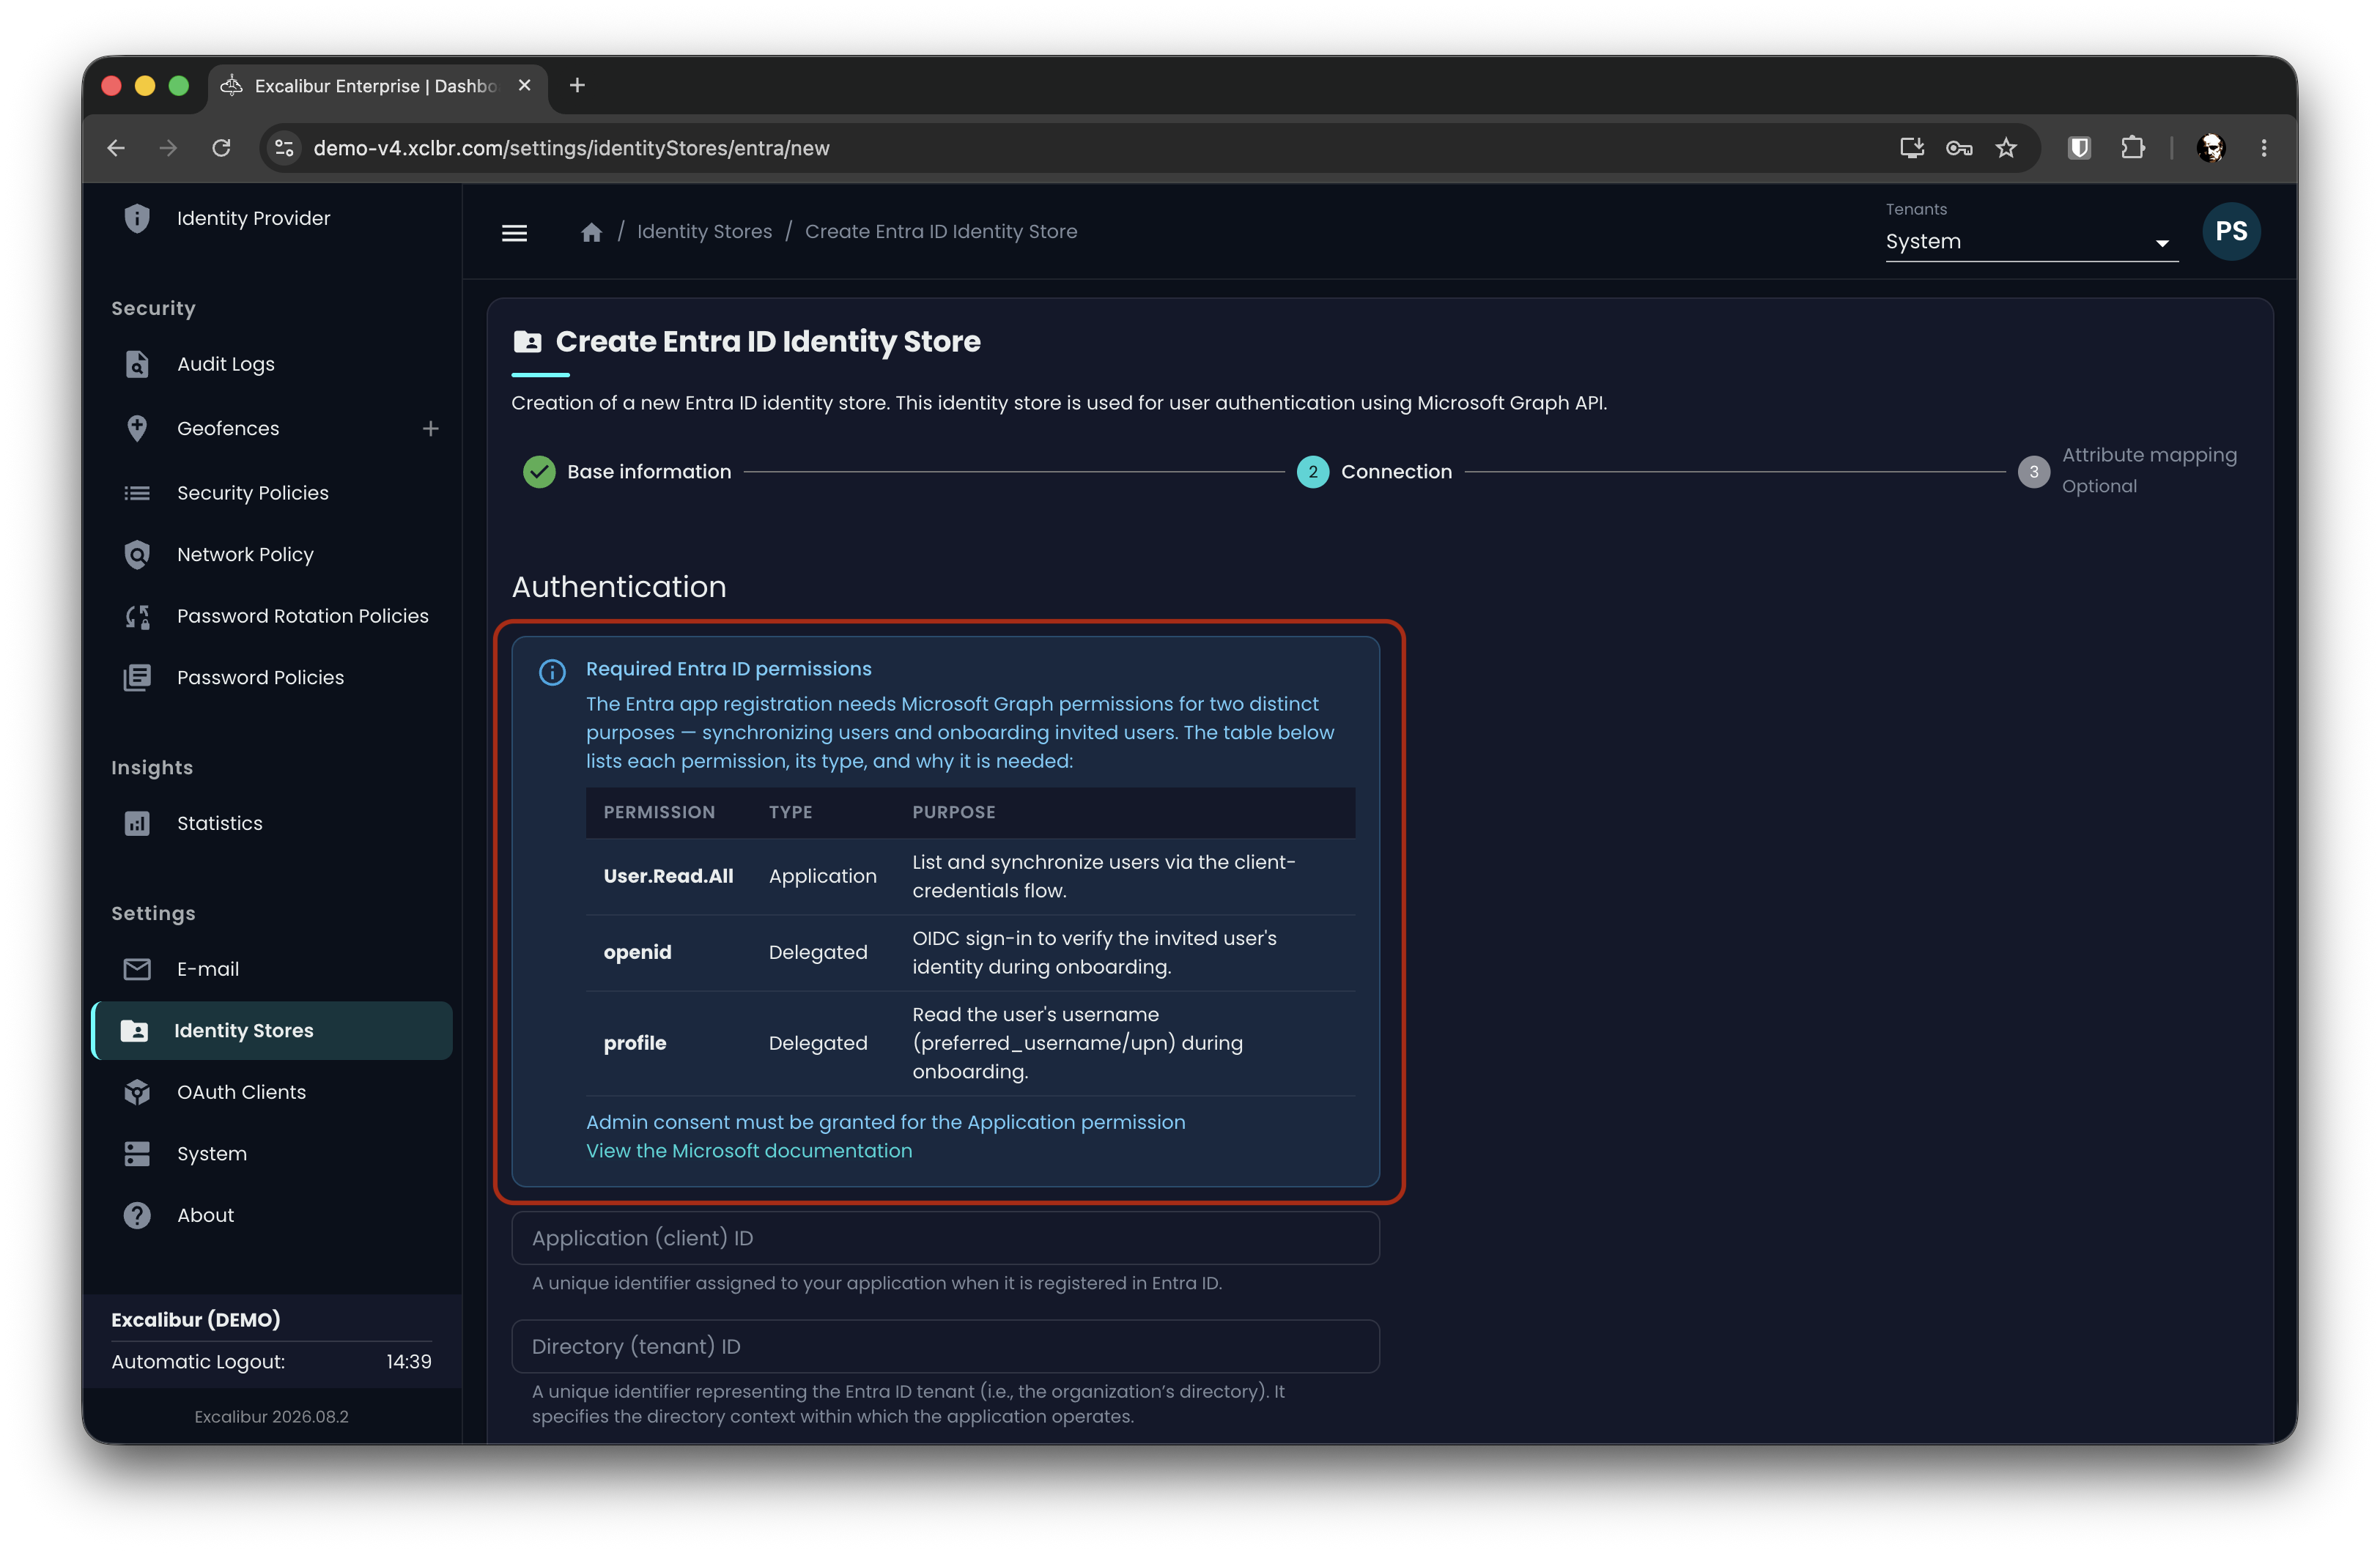Click the openid permission cell
Viewport: 2380px width, 1553px height.
(637, 953)
